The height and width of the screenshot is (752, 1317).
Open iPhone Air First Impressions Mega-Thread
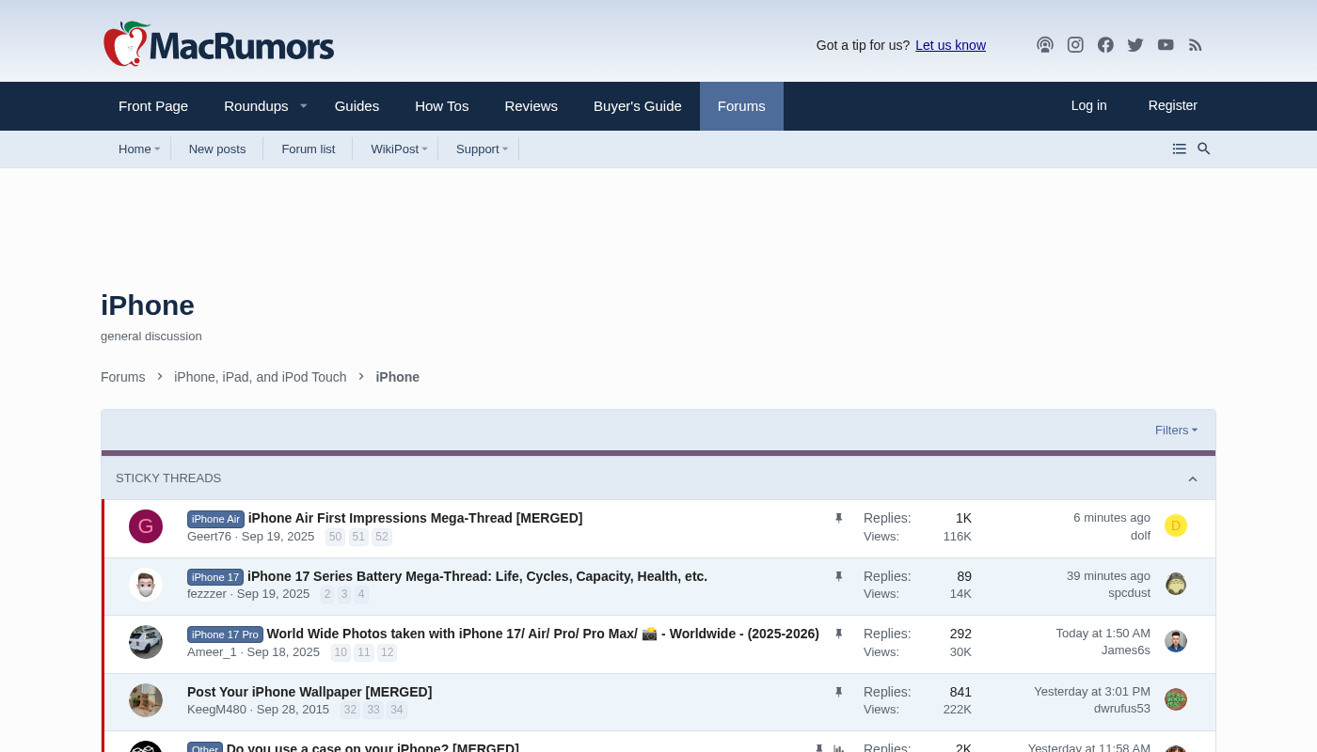(415, 518)
